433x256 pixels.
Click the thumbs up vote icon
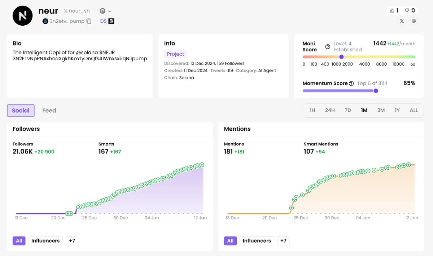pos(392,10)
